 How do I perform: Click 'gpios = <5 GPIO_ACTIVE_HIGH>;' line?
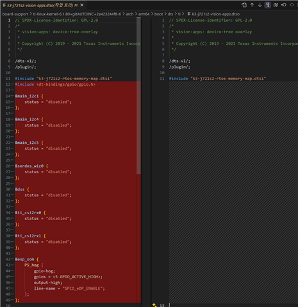(x=68, y=277)
